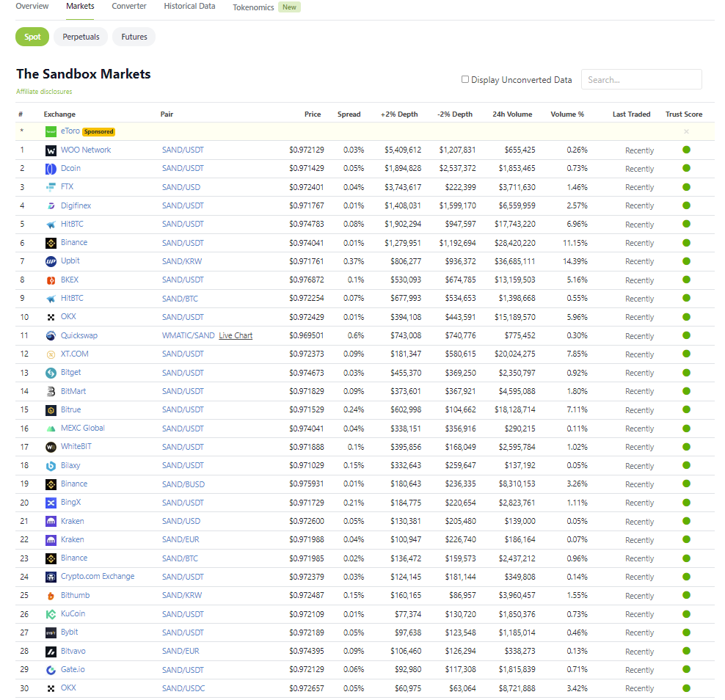This screenshot has height=700, width=725.
Task: Click the markets Search input field
Action: pos(641,79)
